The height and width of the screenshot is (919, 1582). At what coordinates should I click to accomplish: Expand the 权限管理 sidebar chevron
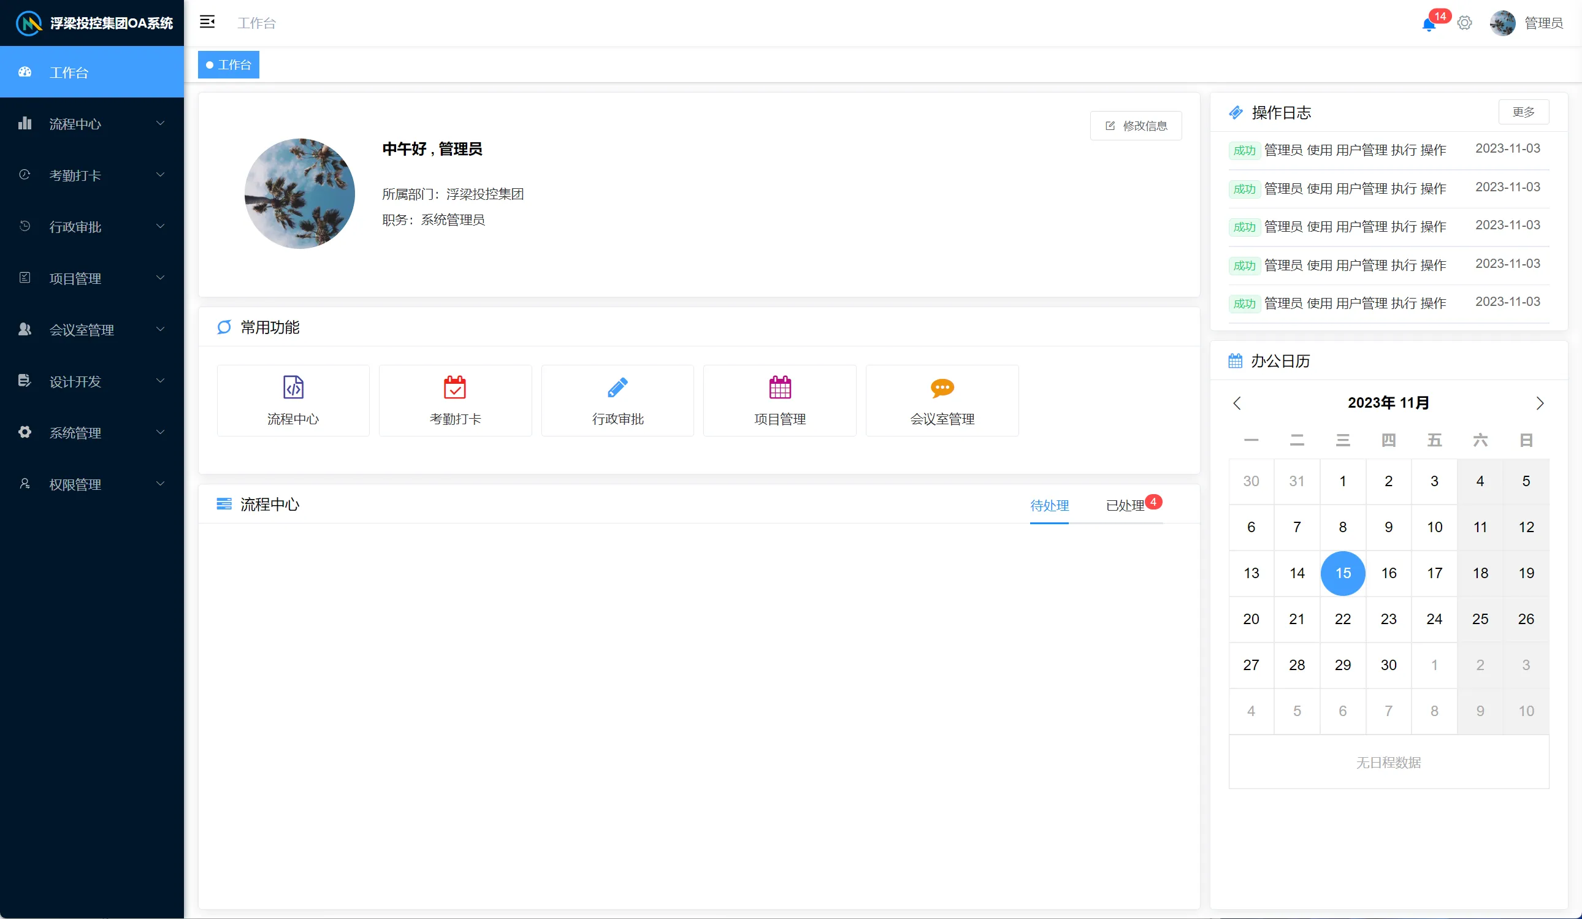point(160,483)
